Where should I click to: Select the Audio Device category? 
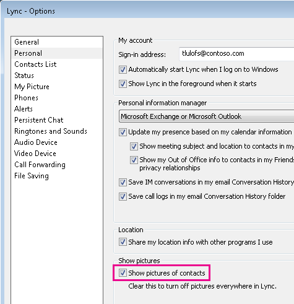(57, 142)
